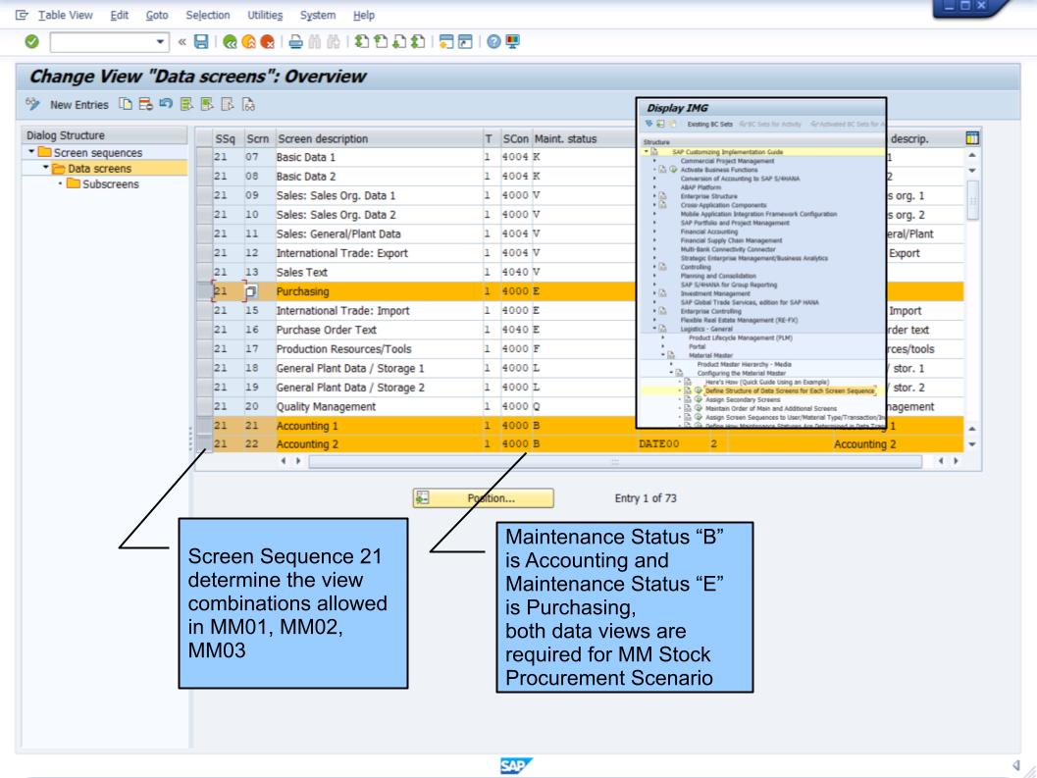Collapse SAP Customizing Implementation Guide in Display IMG

[647, 152]
